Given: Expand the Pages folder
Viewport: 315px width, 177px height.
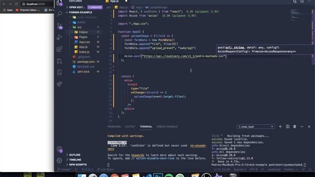Looking at the screenshot, I should tap(83, 37).
